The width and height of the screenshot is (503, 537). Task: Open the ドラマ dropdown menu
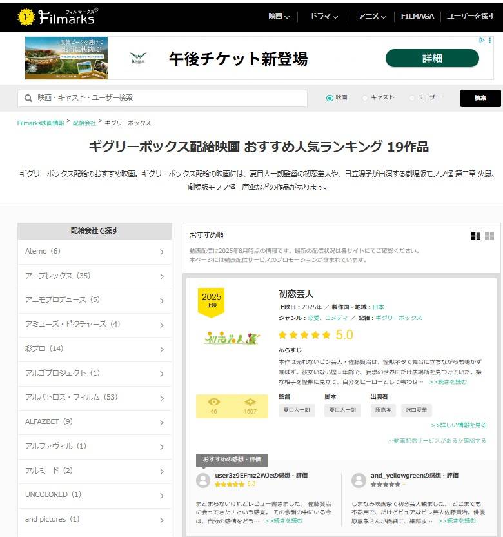(324, 16)
